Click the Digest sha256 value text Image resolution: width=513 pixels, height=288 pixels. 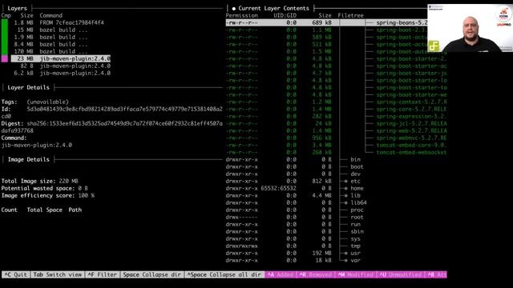tap(125, 123)
